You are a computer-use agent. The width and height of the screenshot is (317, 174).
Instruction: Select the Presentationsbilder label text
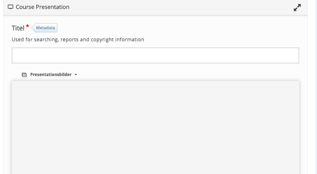(51, 74)
